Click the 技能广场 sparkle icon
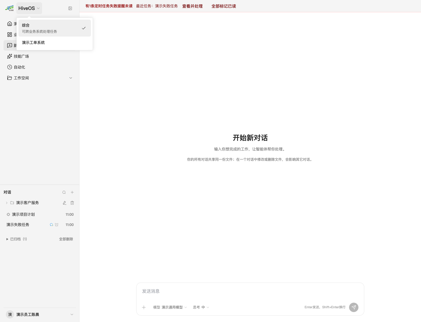The height and width of the screenshot is (322, 421). point(10,56)
